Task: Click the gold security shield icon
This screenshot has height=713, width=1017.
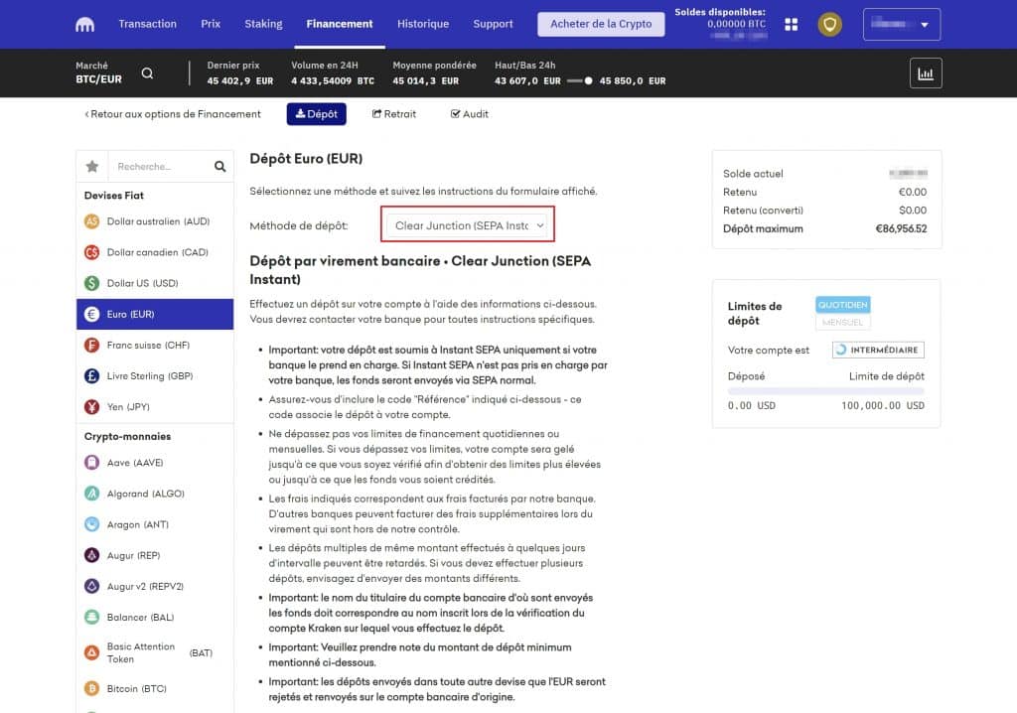Action: tap(832, 23)
